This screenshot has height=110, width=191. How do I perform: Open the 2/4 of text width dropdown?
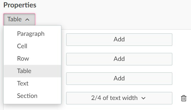pos(119,98)
